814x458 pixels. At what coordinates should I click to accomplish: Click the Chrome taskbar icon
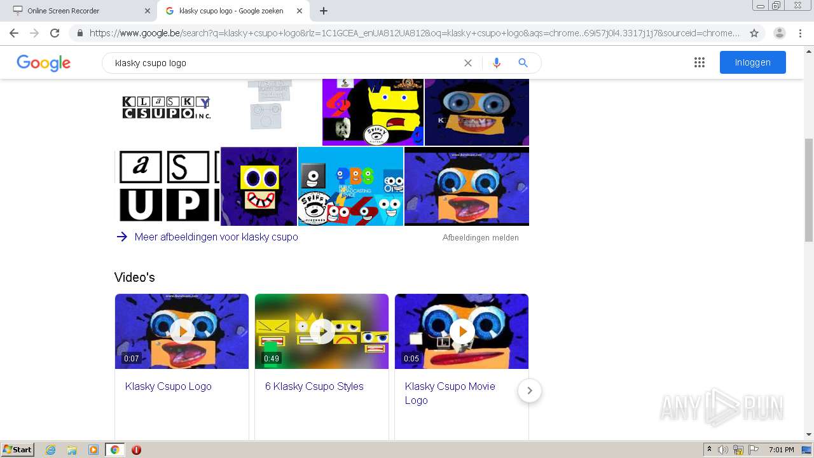[114, 450]
